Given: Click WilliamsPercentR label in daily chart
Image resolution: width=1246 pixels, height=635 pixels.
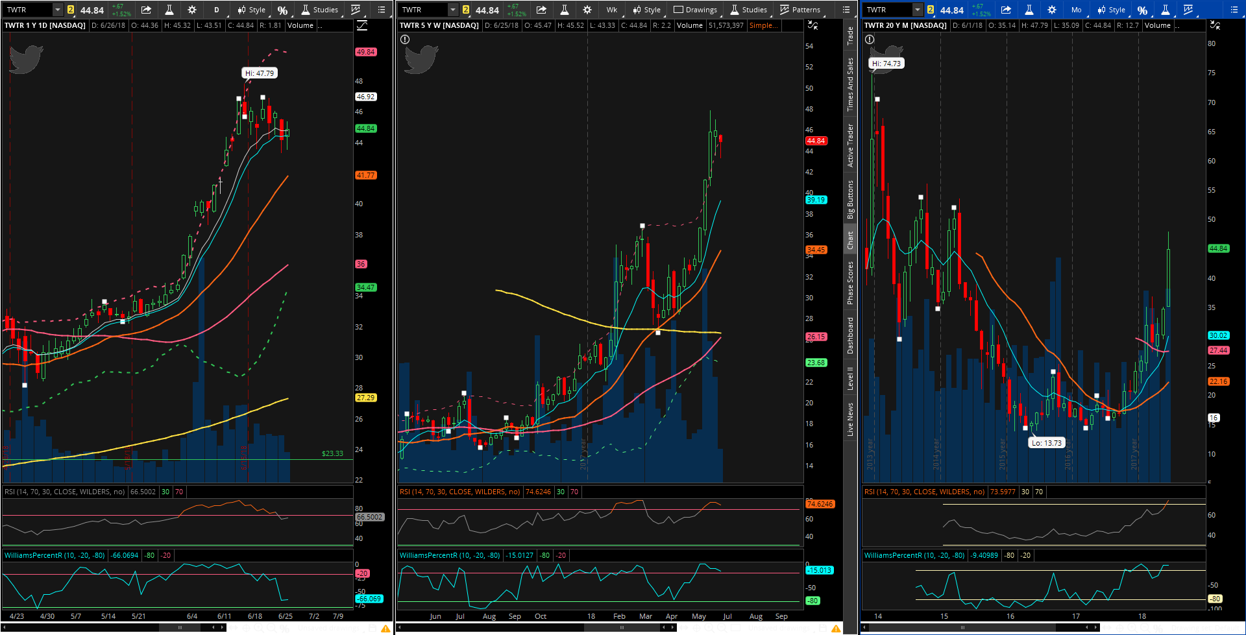Looking at the screenshot, I should (x=55, y=555).
